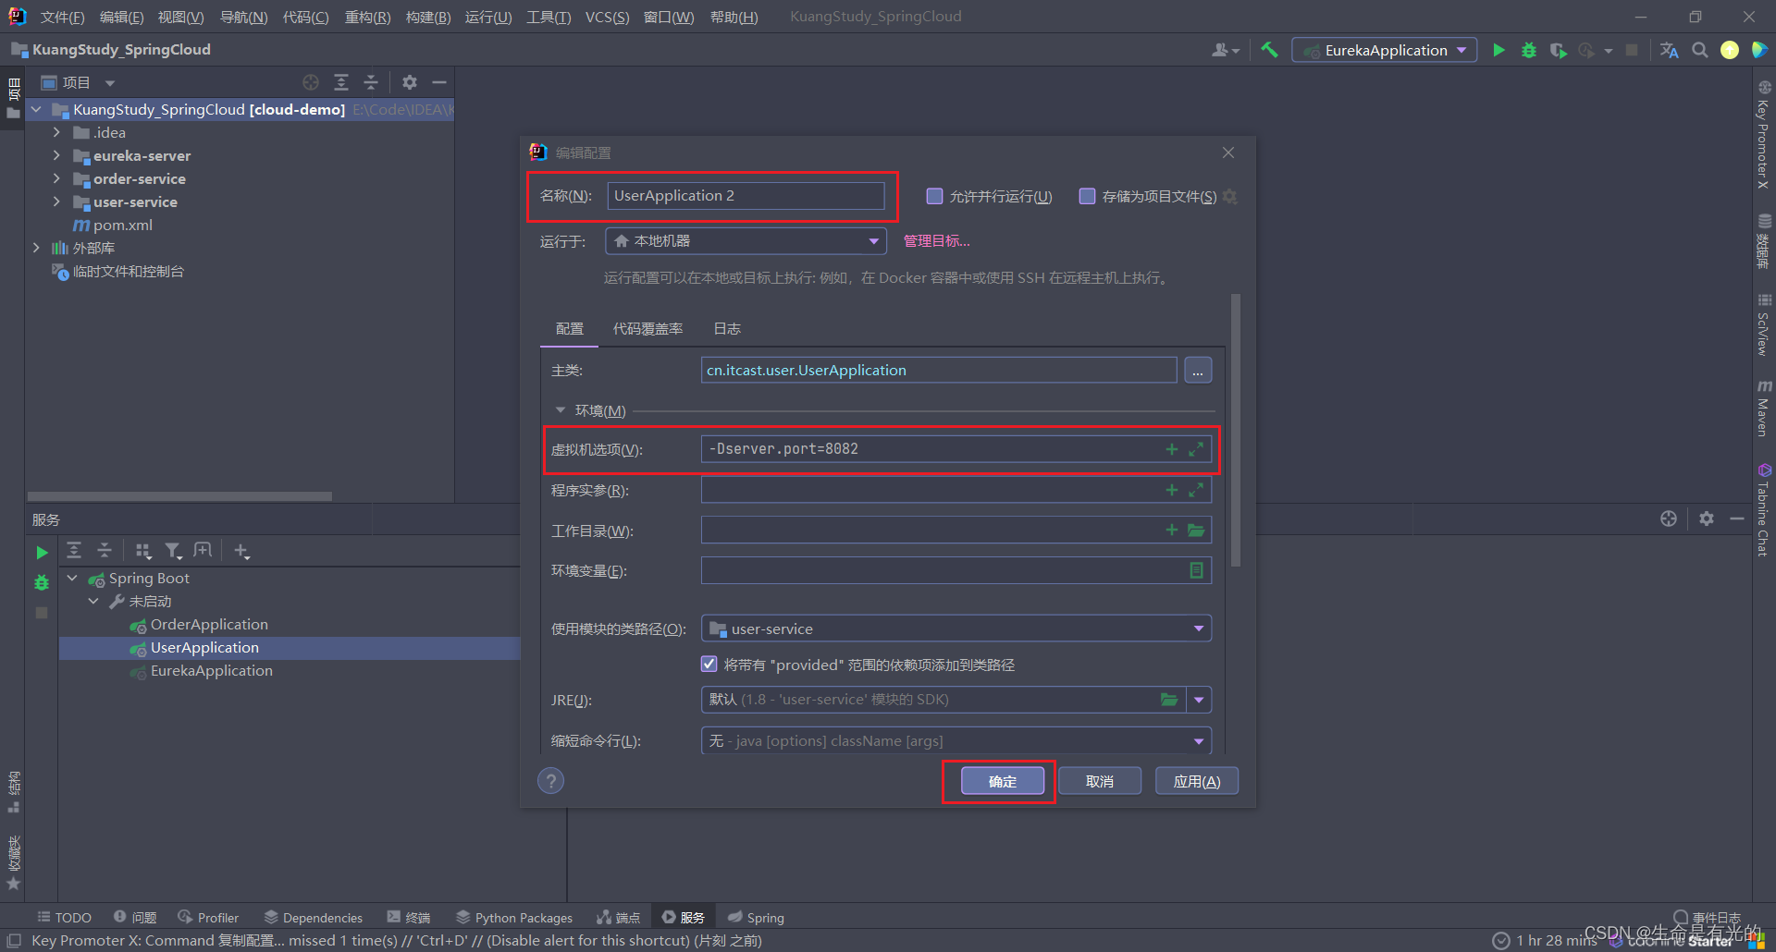Click the Manage targets link
The height and width of the screenshot is (952, 1776).
click(x=936, y=241)
